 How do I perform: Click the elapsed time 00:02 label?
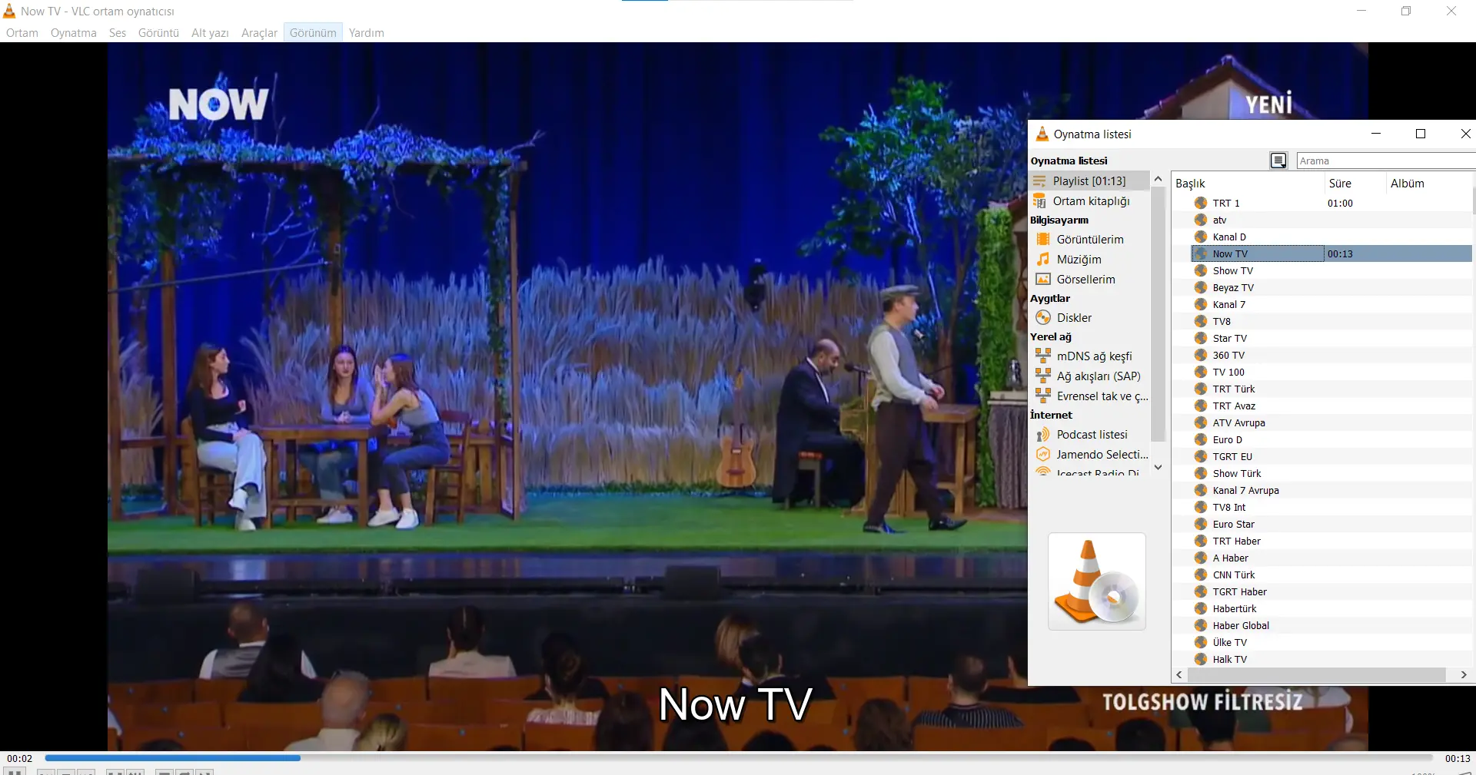tap(20, 759)
